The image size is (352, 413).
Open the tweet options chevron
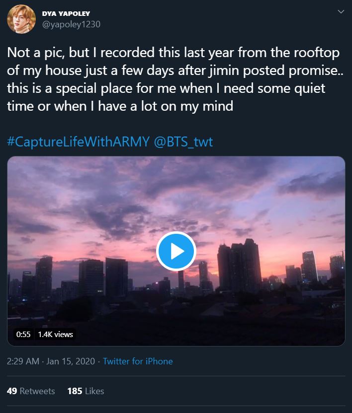tap(340, 10)
